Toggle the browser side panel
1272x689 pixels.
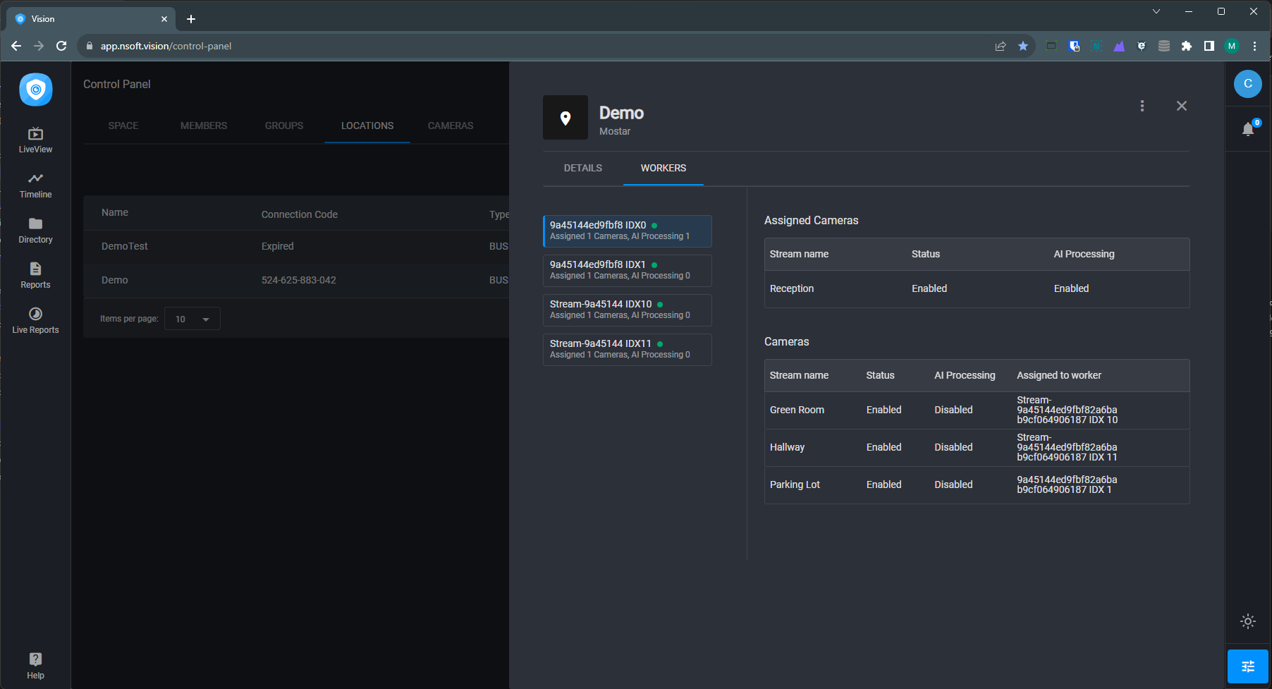tap(1209, 46)
